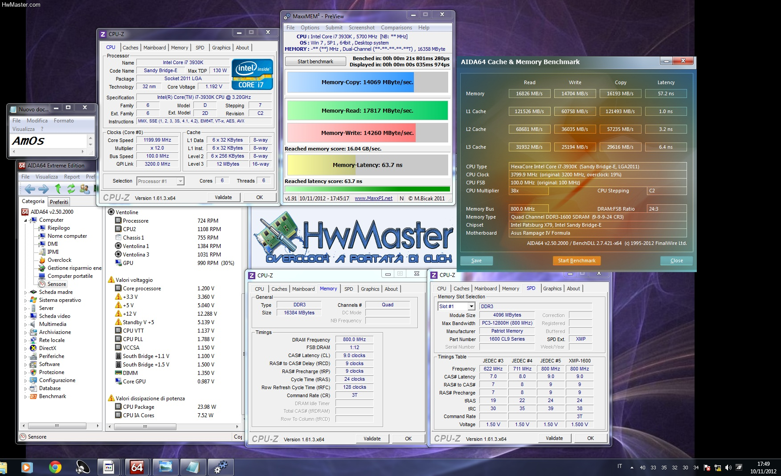Screen dimensions: 781x476
Task: Click the Memory-Read result bar
Action: pyautogui.click(x=368, y=110)
